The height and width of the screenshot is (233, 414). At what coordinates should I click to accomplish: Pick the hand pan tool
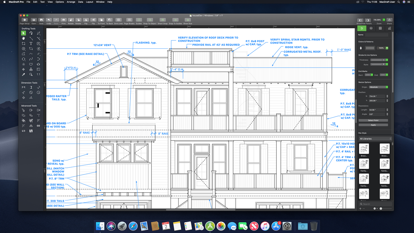(23, 38)
